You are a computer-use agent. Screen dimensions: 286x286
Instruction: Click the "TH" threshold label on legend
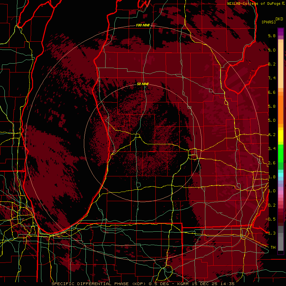click(x=273, y=248)
